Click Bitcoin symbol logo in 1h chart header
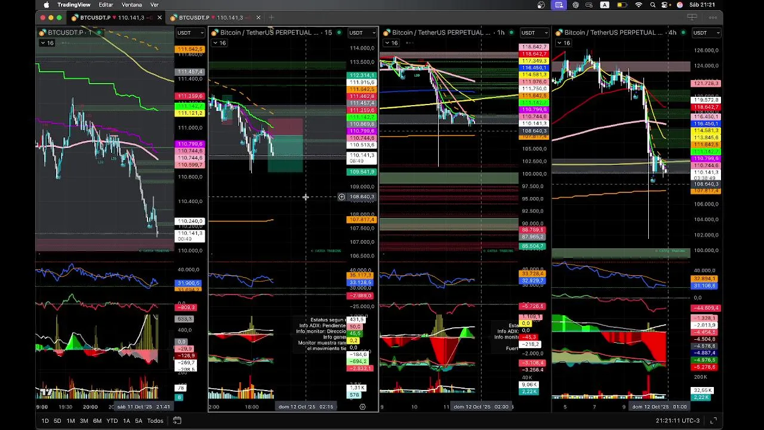 [387, 32]
